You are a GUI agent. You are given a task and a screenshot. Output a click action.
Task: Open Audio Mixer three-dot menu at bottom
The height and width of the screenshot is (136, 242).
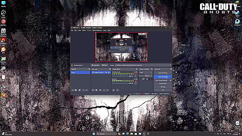coord(118,90)
